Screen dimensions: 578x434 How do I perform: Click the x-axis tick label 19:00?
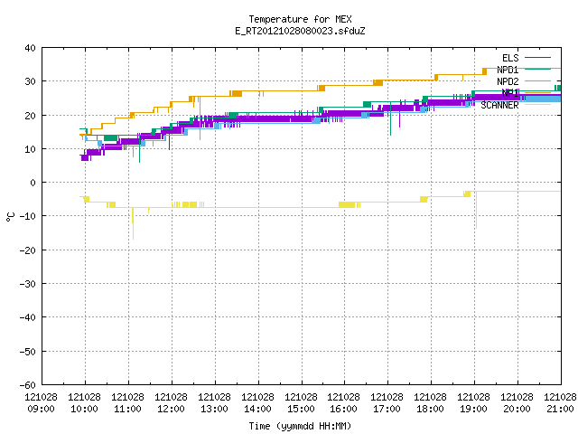(x=473, y=409)
